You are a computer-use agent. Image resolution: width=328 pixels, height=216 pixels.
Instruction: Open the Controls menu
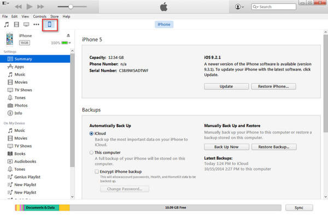coord(39,16)
